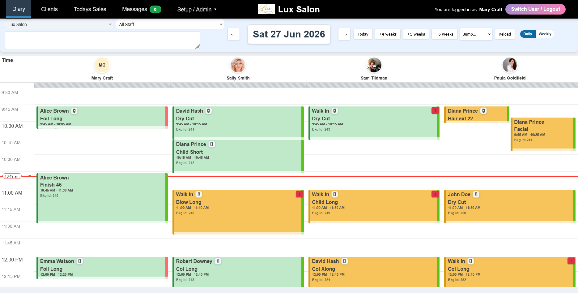Go to the Clients tab
Screen dimensions: 578x293
(x=49, y=9)
